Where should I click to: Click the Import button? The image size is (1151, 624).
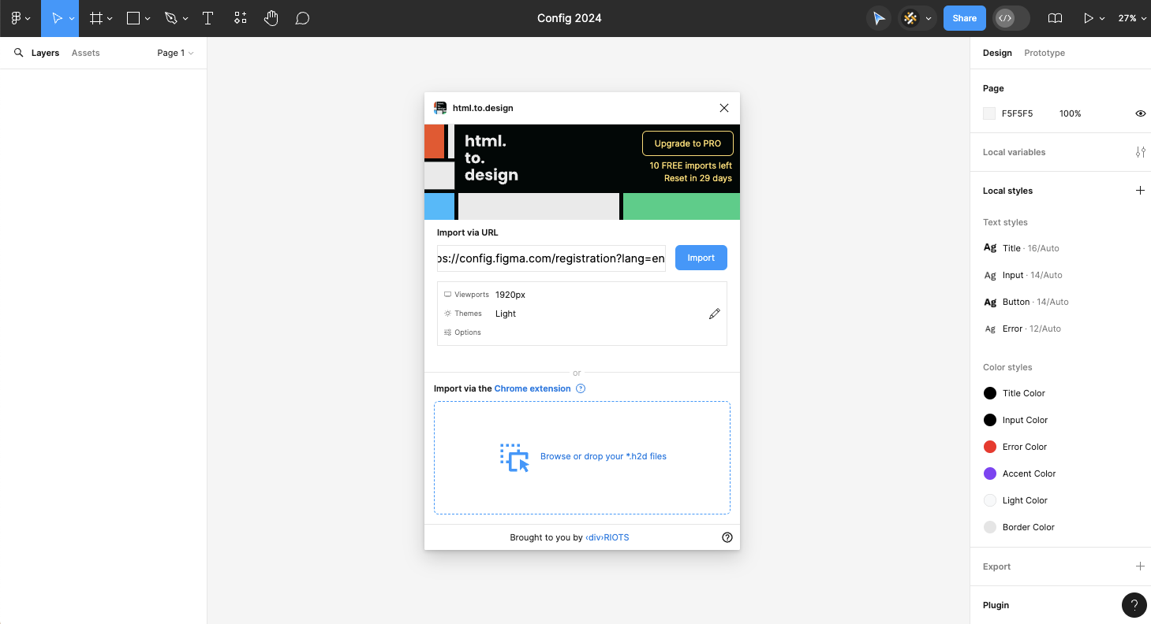(x=701, y=258)
